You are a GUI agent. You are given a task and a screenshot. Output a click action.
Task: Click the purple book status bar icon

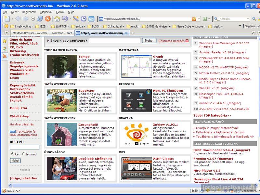225,191
